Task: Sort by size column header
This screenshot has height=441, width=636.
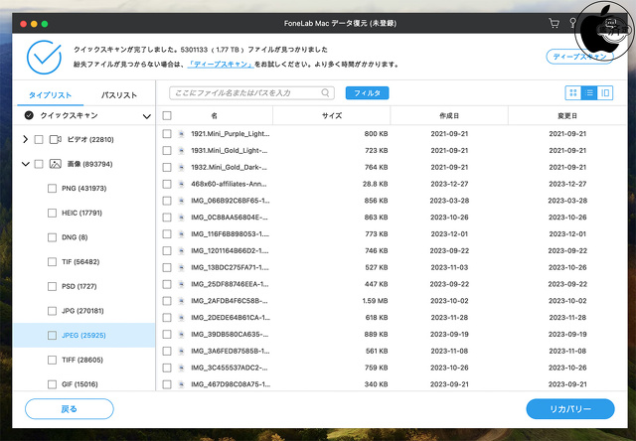Action: click(x=332, y=115)
